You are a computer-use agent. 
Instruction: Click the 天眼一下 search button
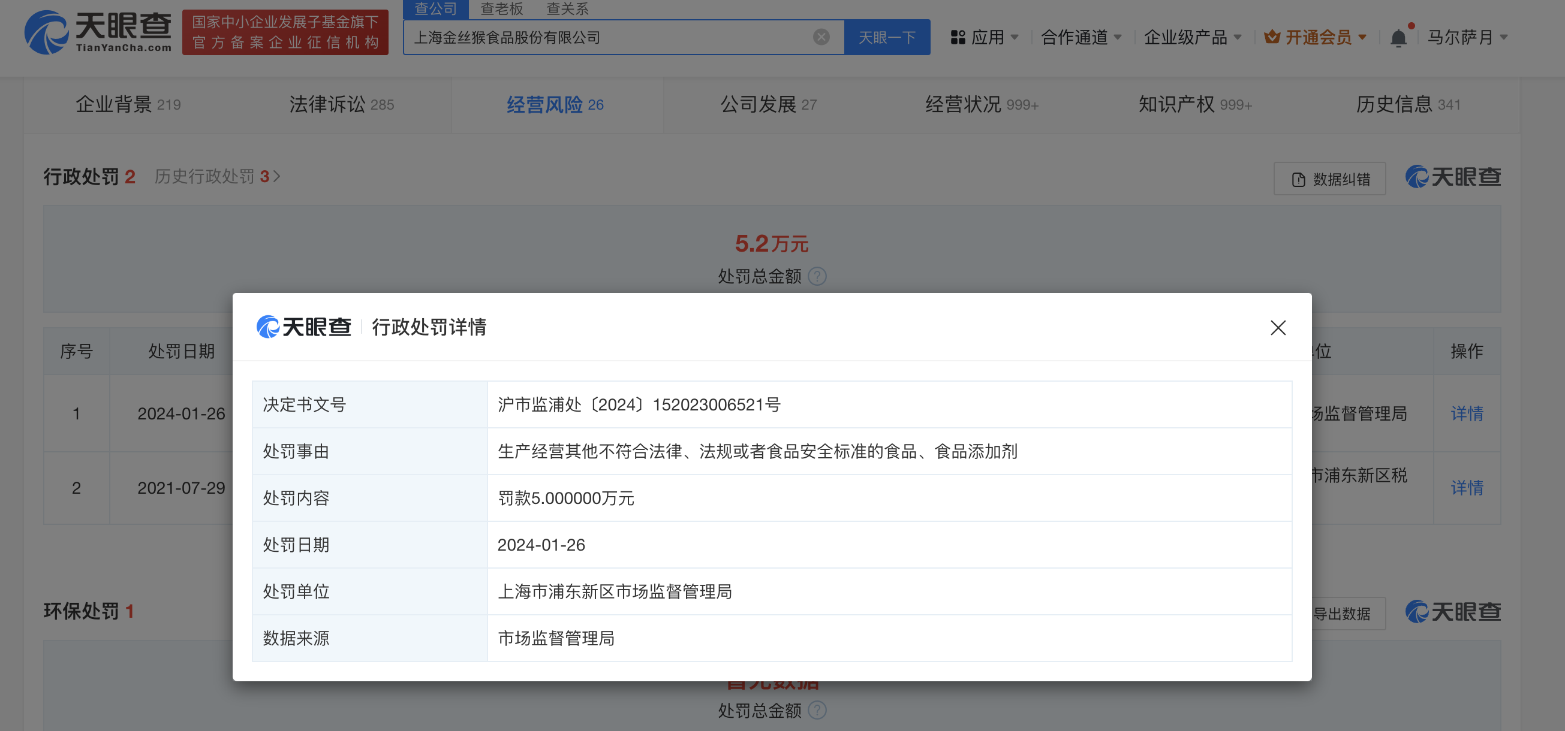[887, 38]
